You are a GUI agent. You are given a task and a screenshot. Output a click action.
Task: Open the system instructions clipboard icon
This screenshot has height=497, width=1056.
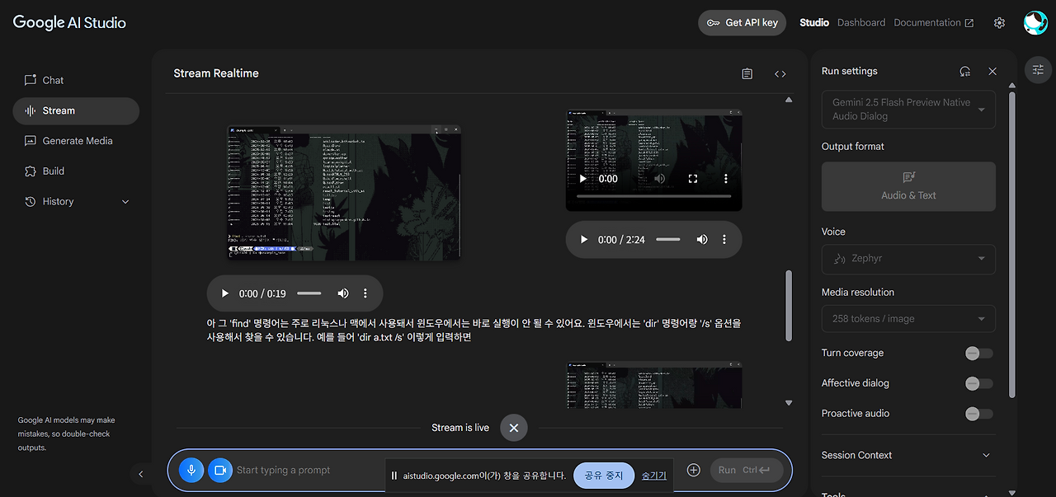click(747, 73)
